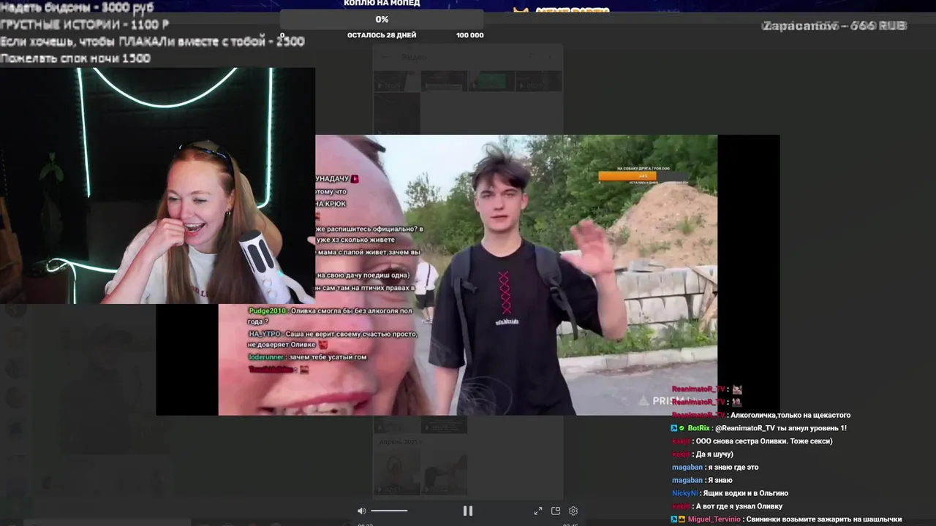936x526 pixels.
Task: Click the top donor text 'Zapacanov – 666 RUB'
Action: pos(834,26)
